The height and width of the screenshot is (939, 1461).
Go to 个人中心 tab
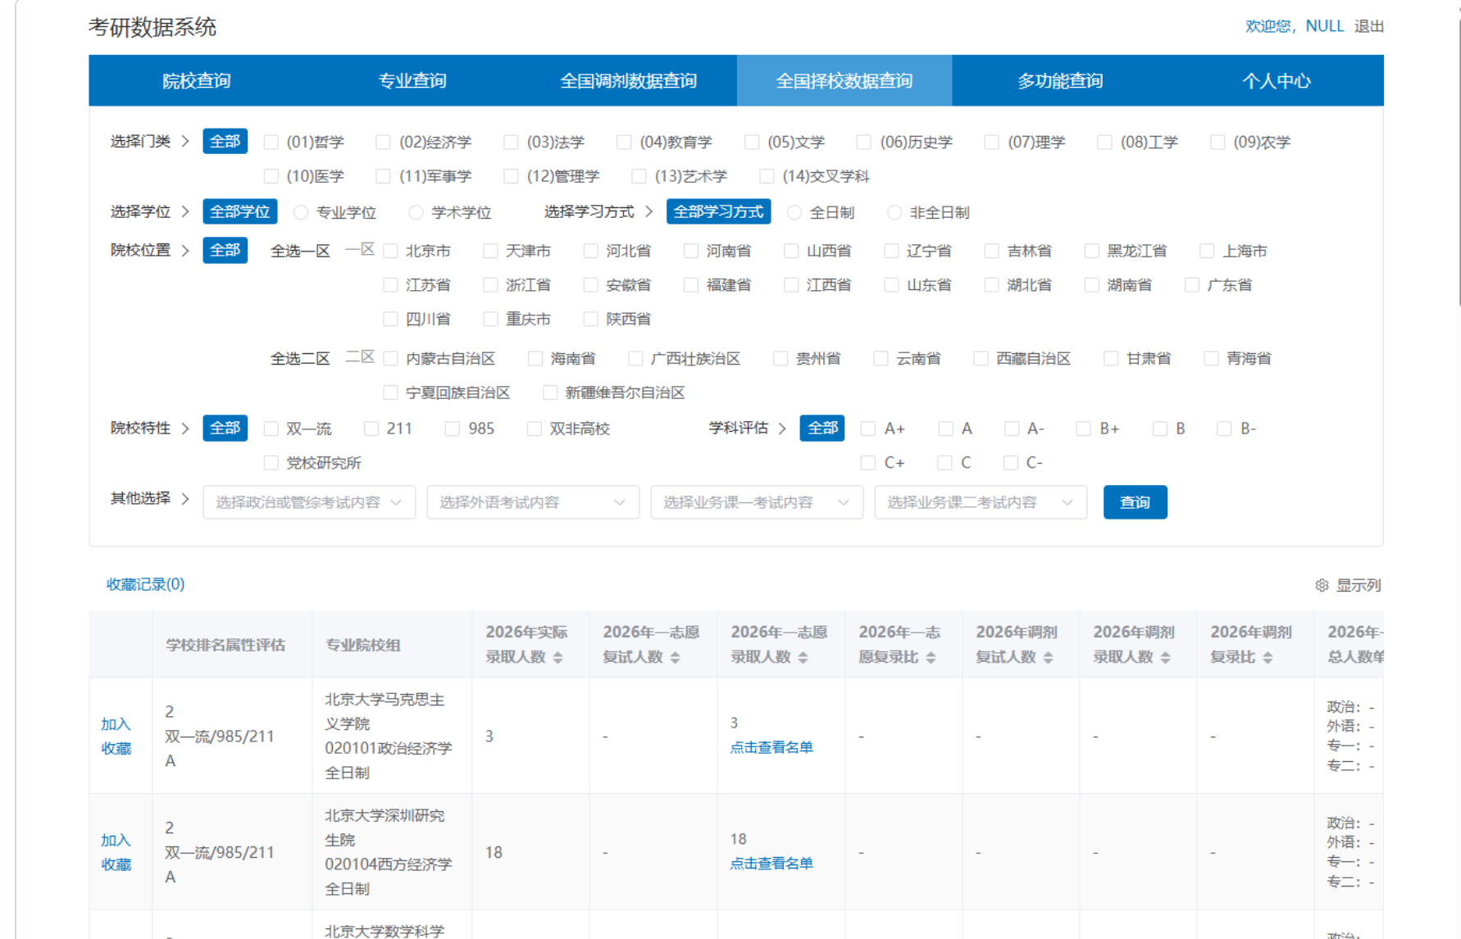1277,80
